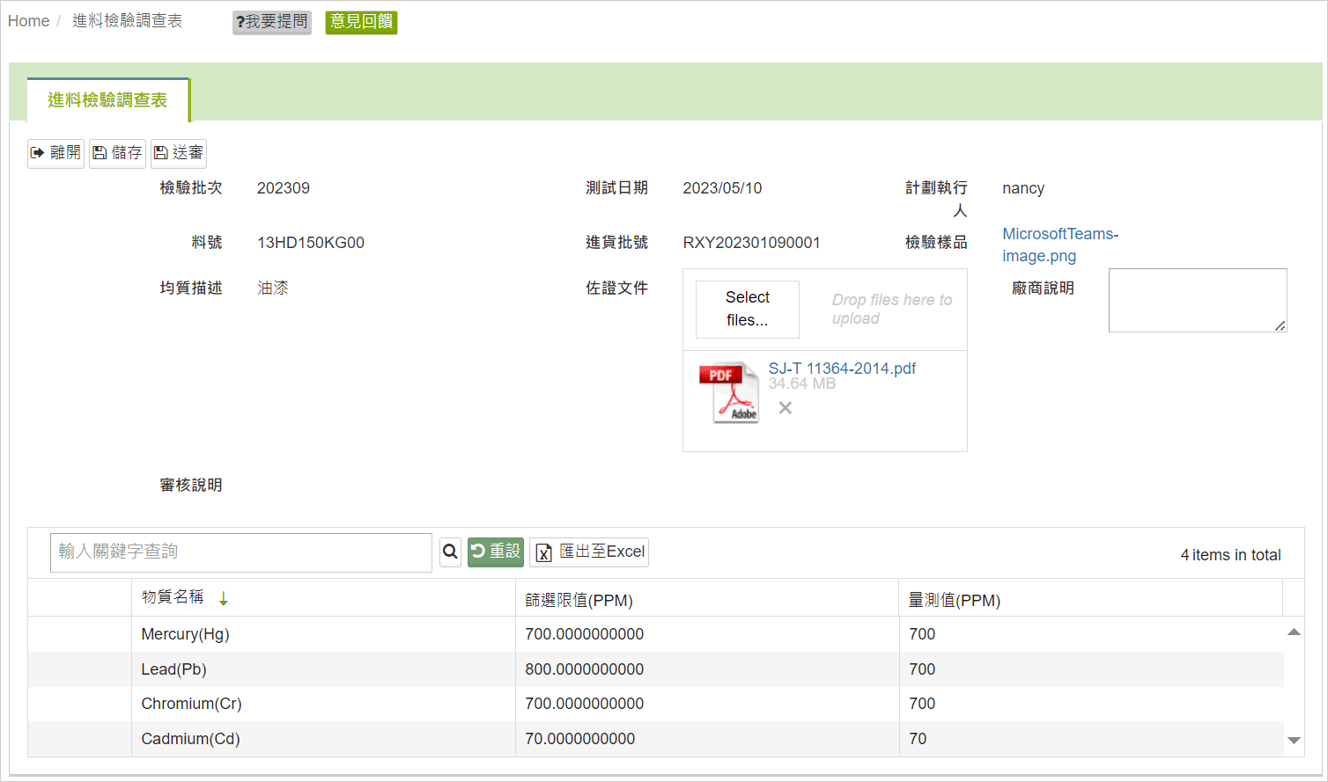The image size is (1328, 782).
Task: Click the part number 13HD150KG00
Action: point(311,243)
